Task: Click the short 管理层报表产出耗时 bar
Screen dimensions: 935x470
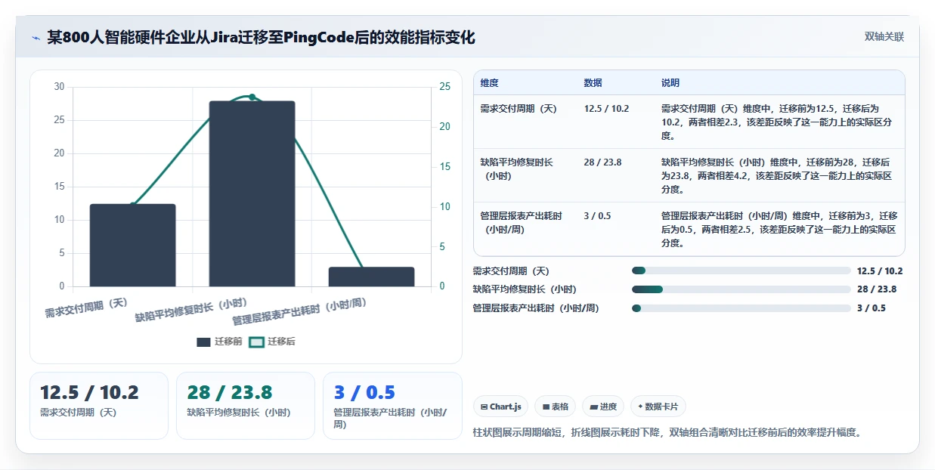Action: (x=371, y=277)
